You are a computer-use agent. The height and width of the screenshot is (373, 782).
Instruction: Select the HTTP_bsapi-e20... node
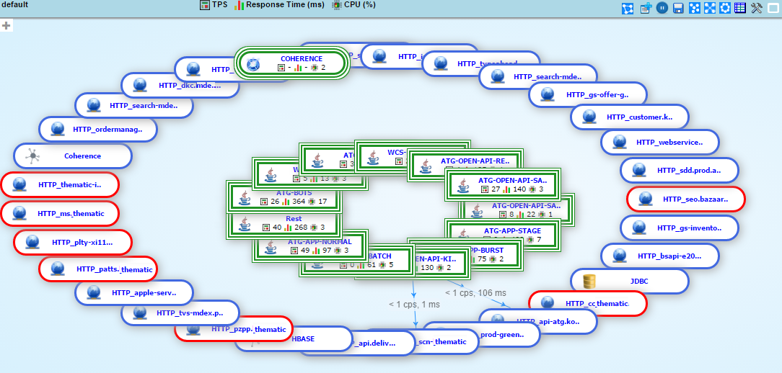(660, 256)
